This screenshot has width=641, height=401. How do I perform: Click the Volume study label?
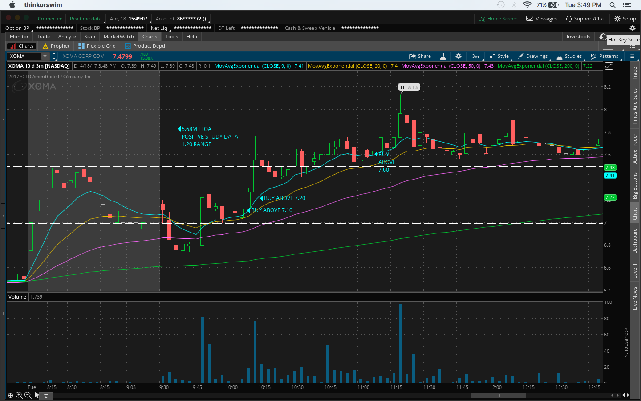[x=17, y=297]
